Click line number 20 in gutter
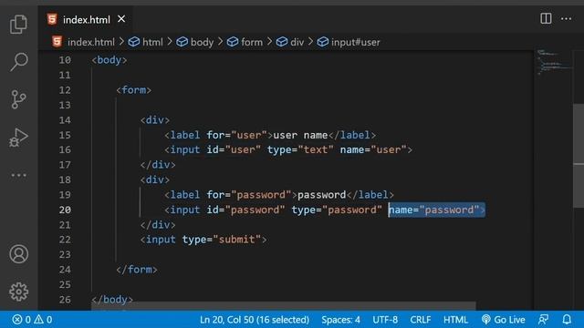 coord(65,210)
